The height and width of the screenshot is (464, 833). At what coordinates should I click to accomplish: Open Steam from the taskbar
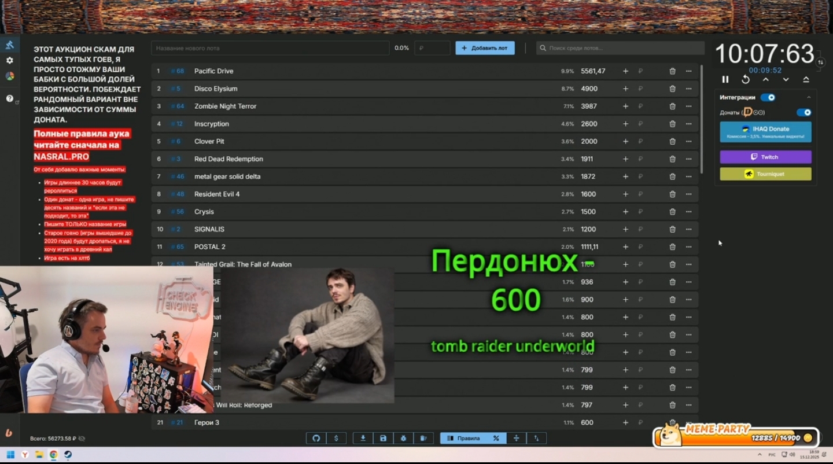(68, 455)
